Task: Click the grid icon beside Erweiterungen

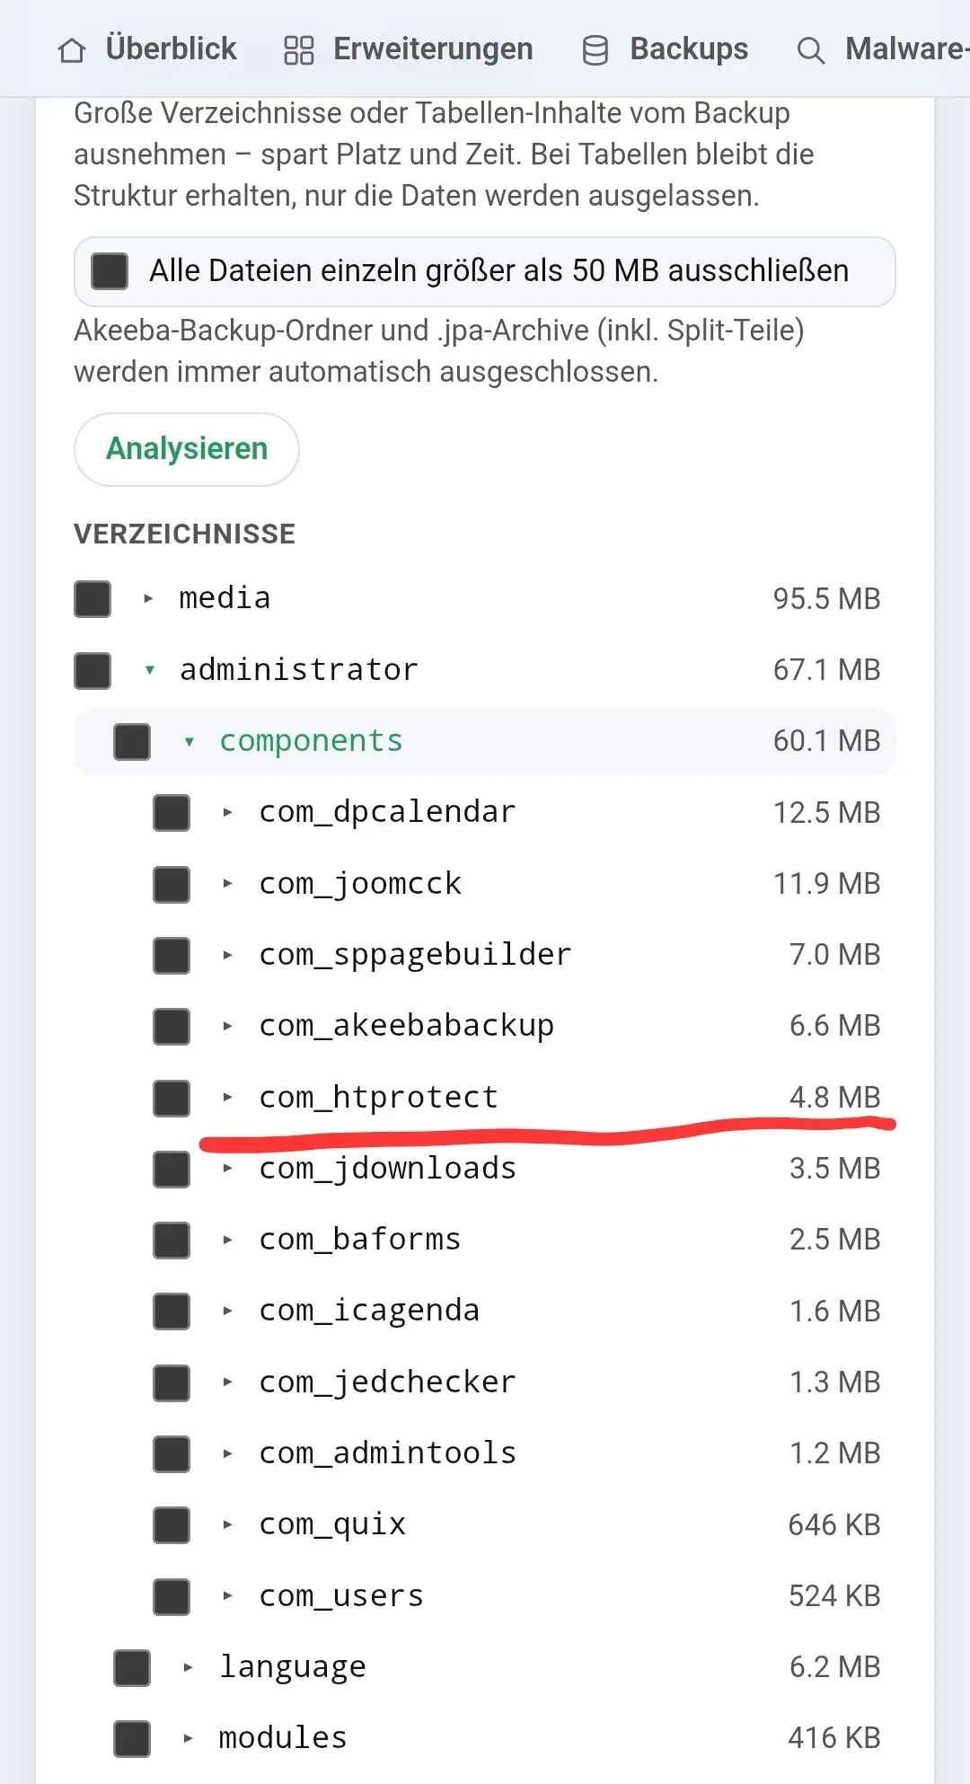Action: tap(299, 50)
